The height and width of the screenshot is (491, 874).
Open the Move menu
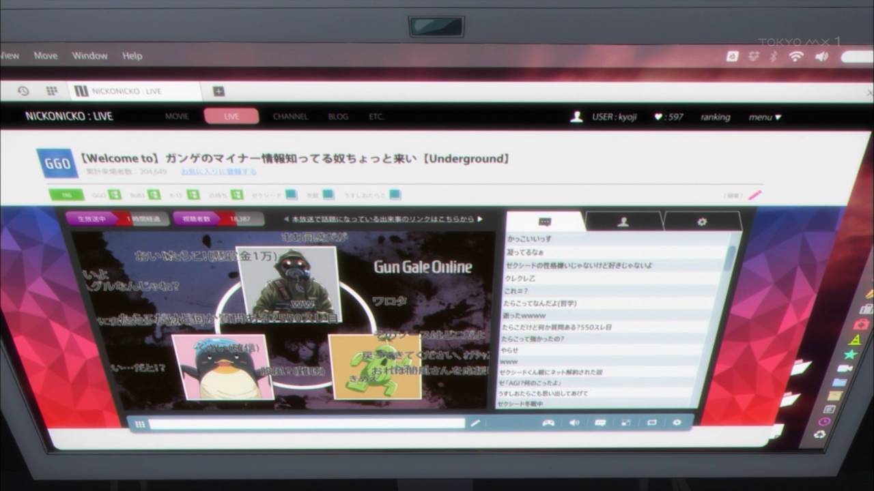coord(46,56)
